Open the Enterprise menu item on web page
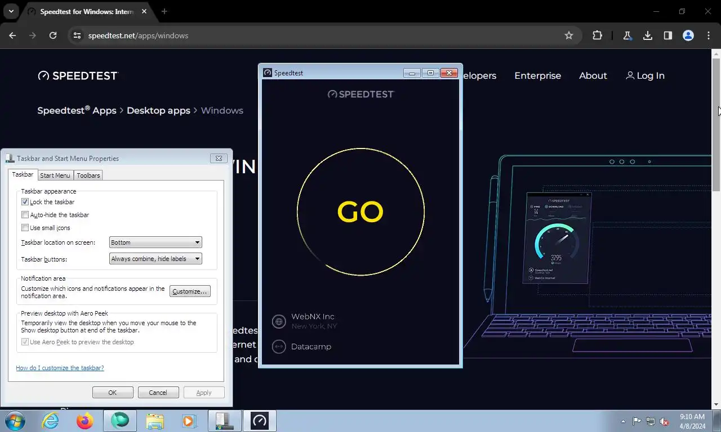The height and width of the screenshot is (432, 721). click(538, 75)
